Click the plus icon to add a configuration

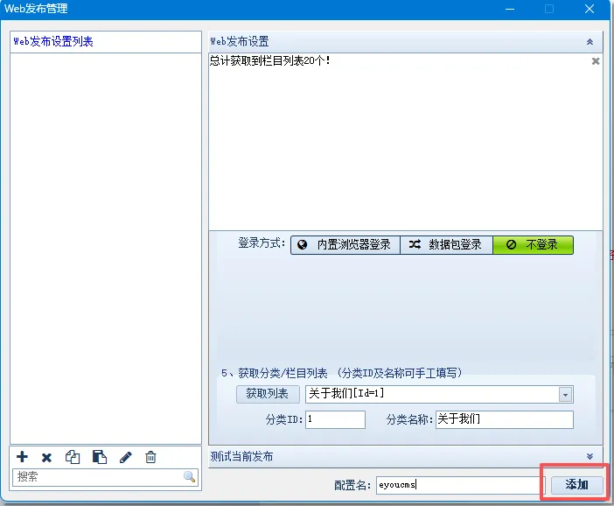(x=23, y=457)
